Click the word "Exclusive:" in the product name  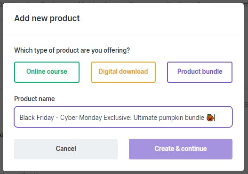[x=118, y=118]
